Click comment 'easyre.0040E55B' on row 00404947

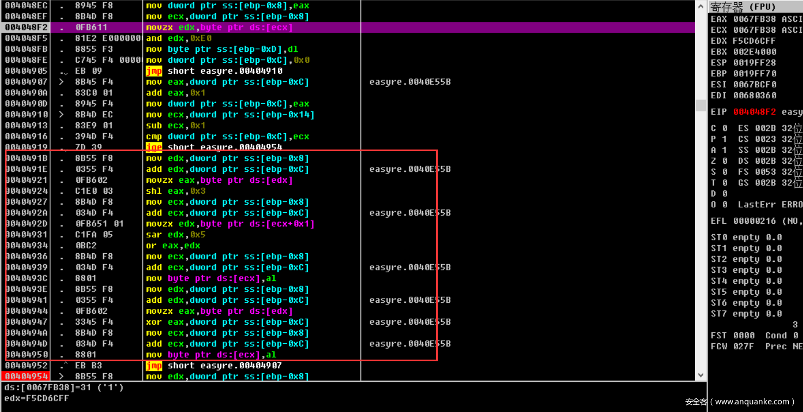pyautogui.click(x=410, y=322)
